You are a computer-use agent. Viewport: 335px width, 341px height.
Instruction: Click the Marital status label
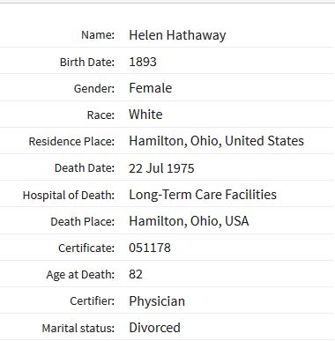(78, 328)
